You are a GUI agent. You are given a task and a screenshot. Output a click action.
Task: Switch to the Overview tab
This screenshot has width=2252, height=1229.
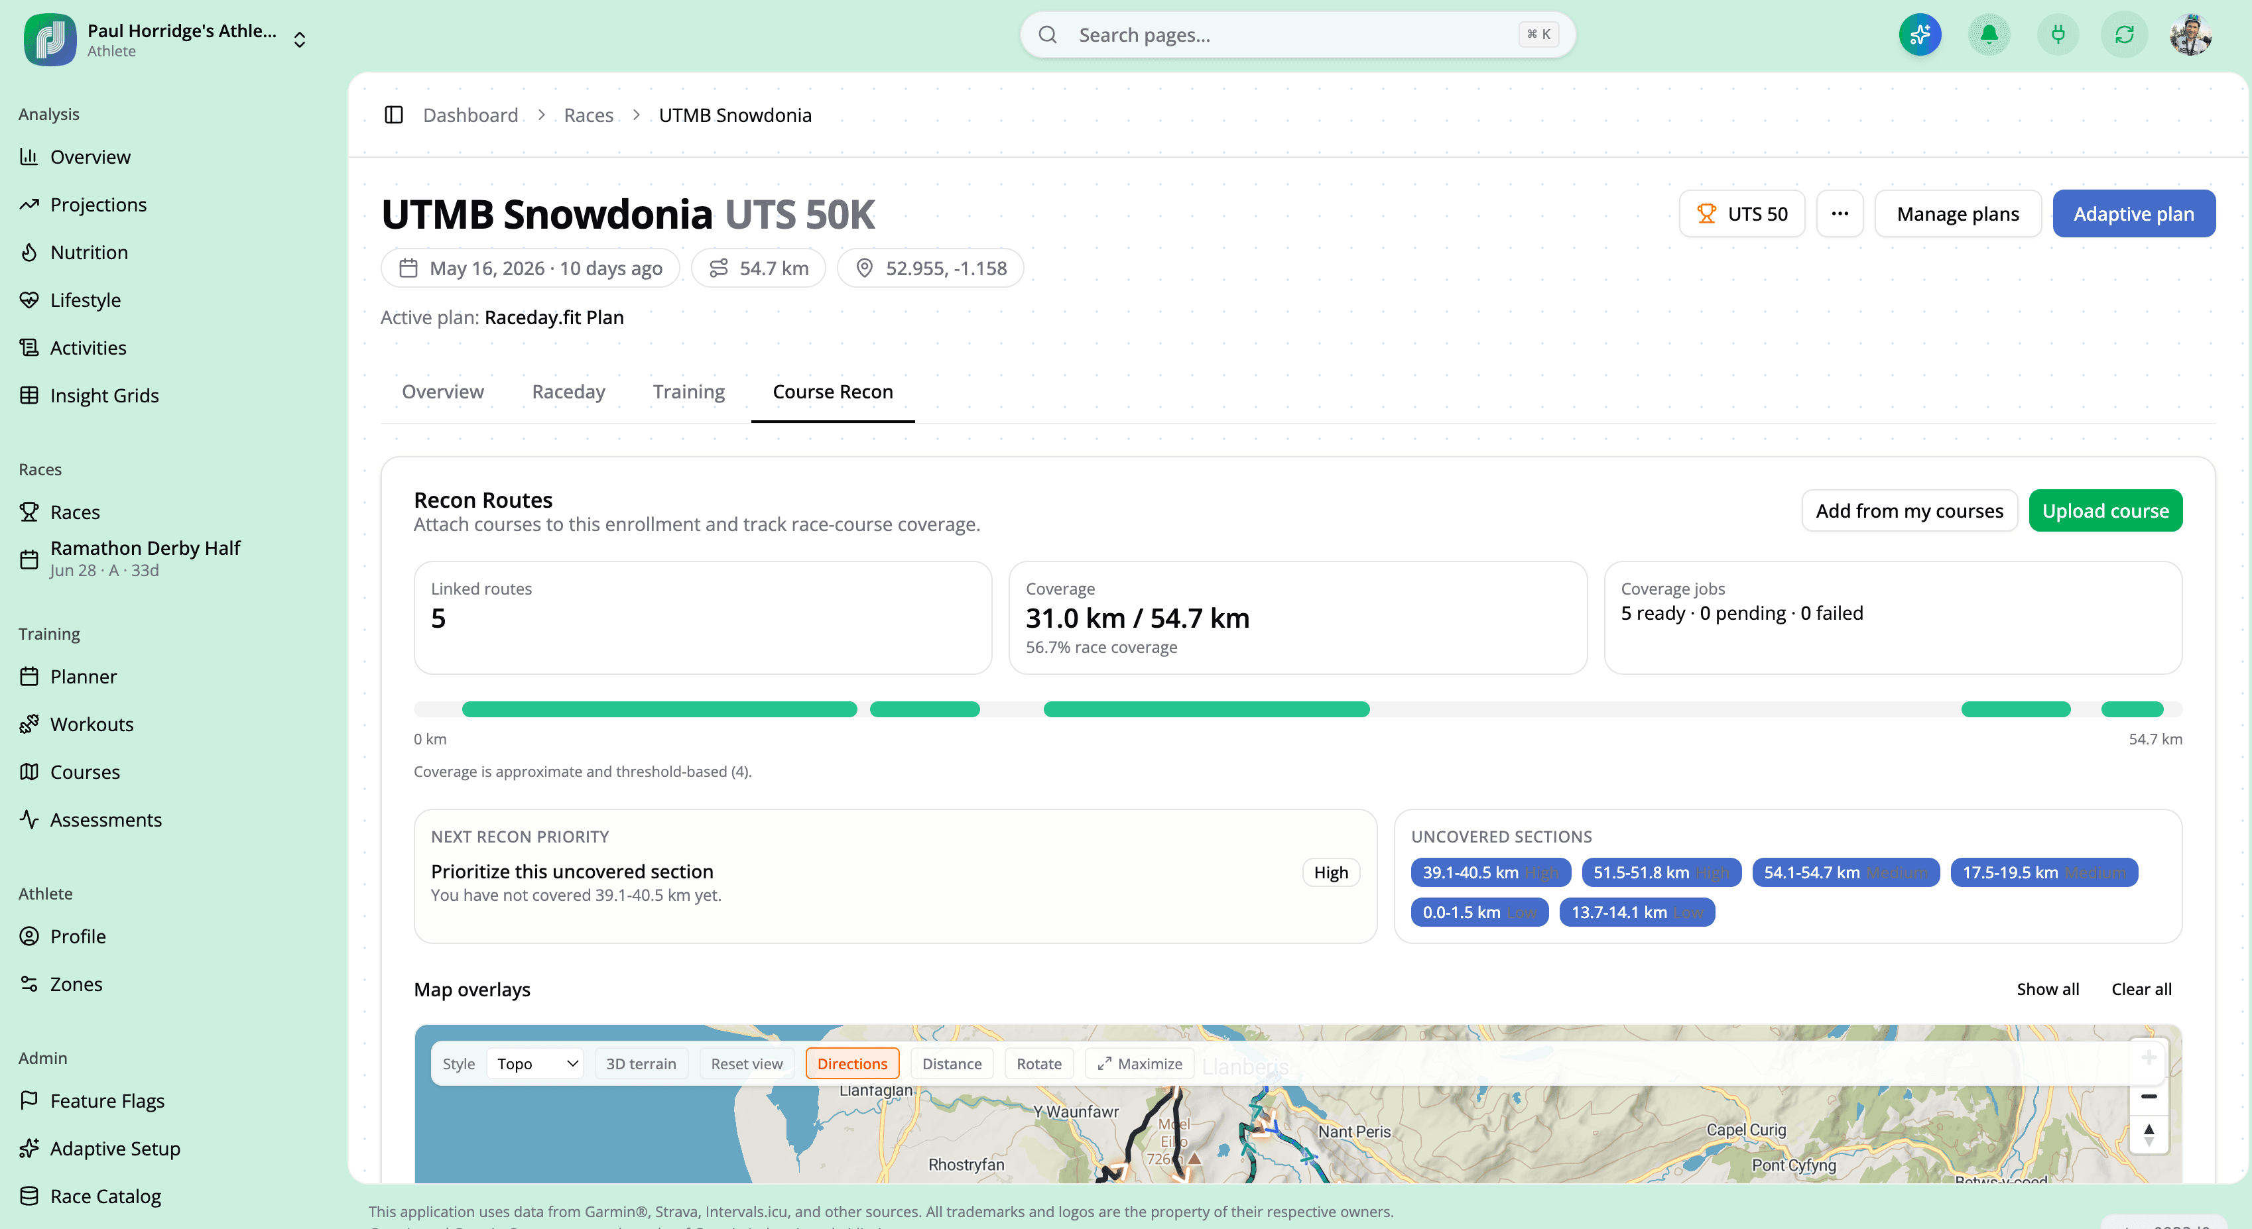(x=442, y=392)
